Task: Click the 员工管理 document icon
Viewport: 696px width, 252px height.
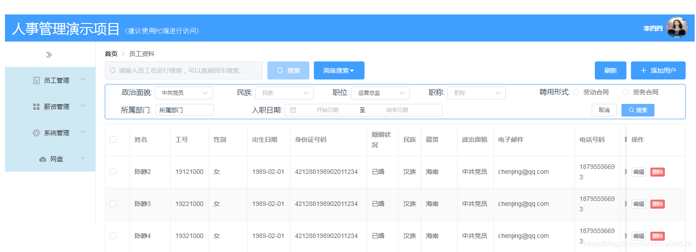Action: [36, 80]
